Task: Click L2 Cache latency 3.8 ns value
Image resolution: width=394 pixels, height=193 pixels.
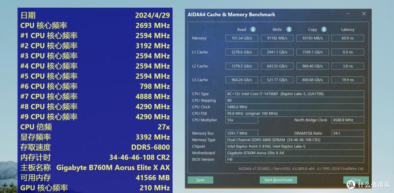Action: (x=348, y=66)
